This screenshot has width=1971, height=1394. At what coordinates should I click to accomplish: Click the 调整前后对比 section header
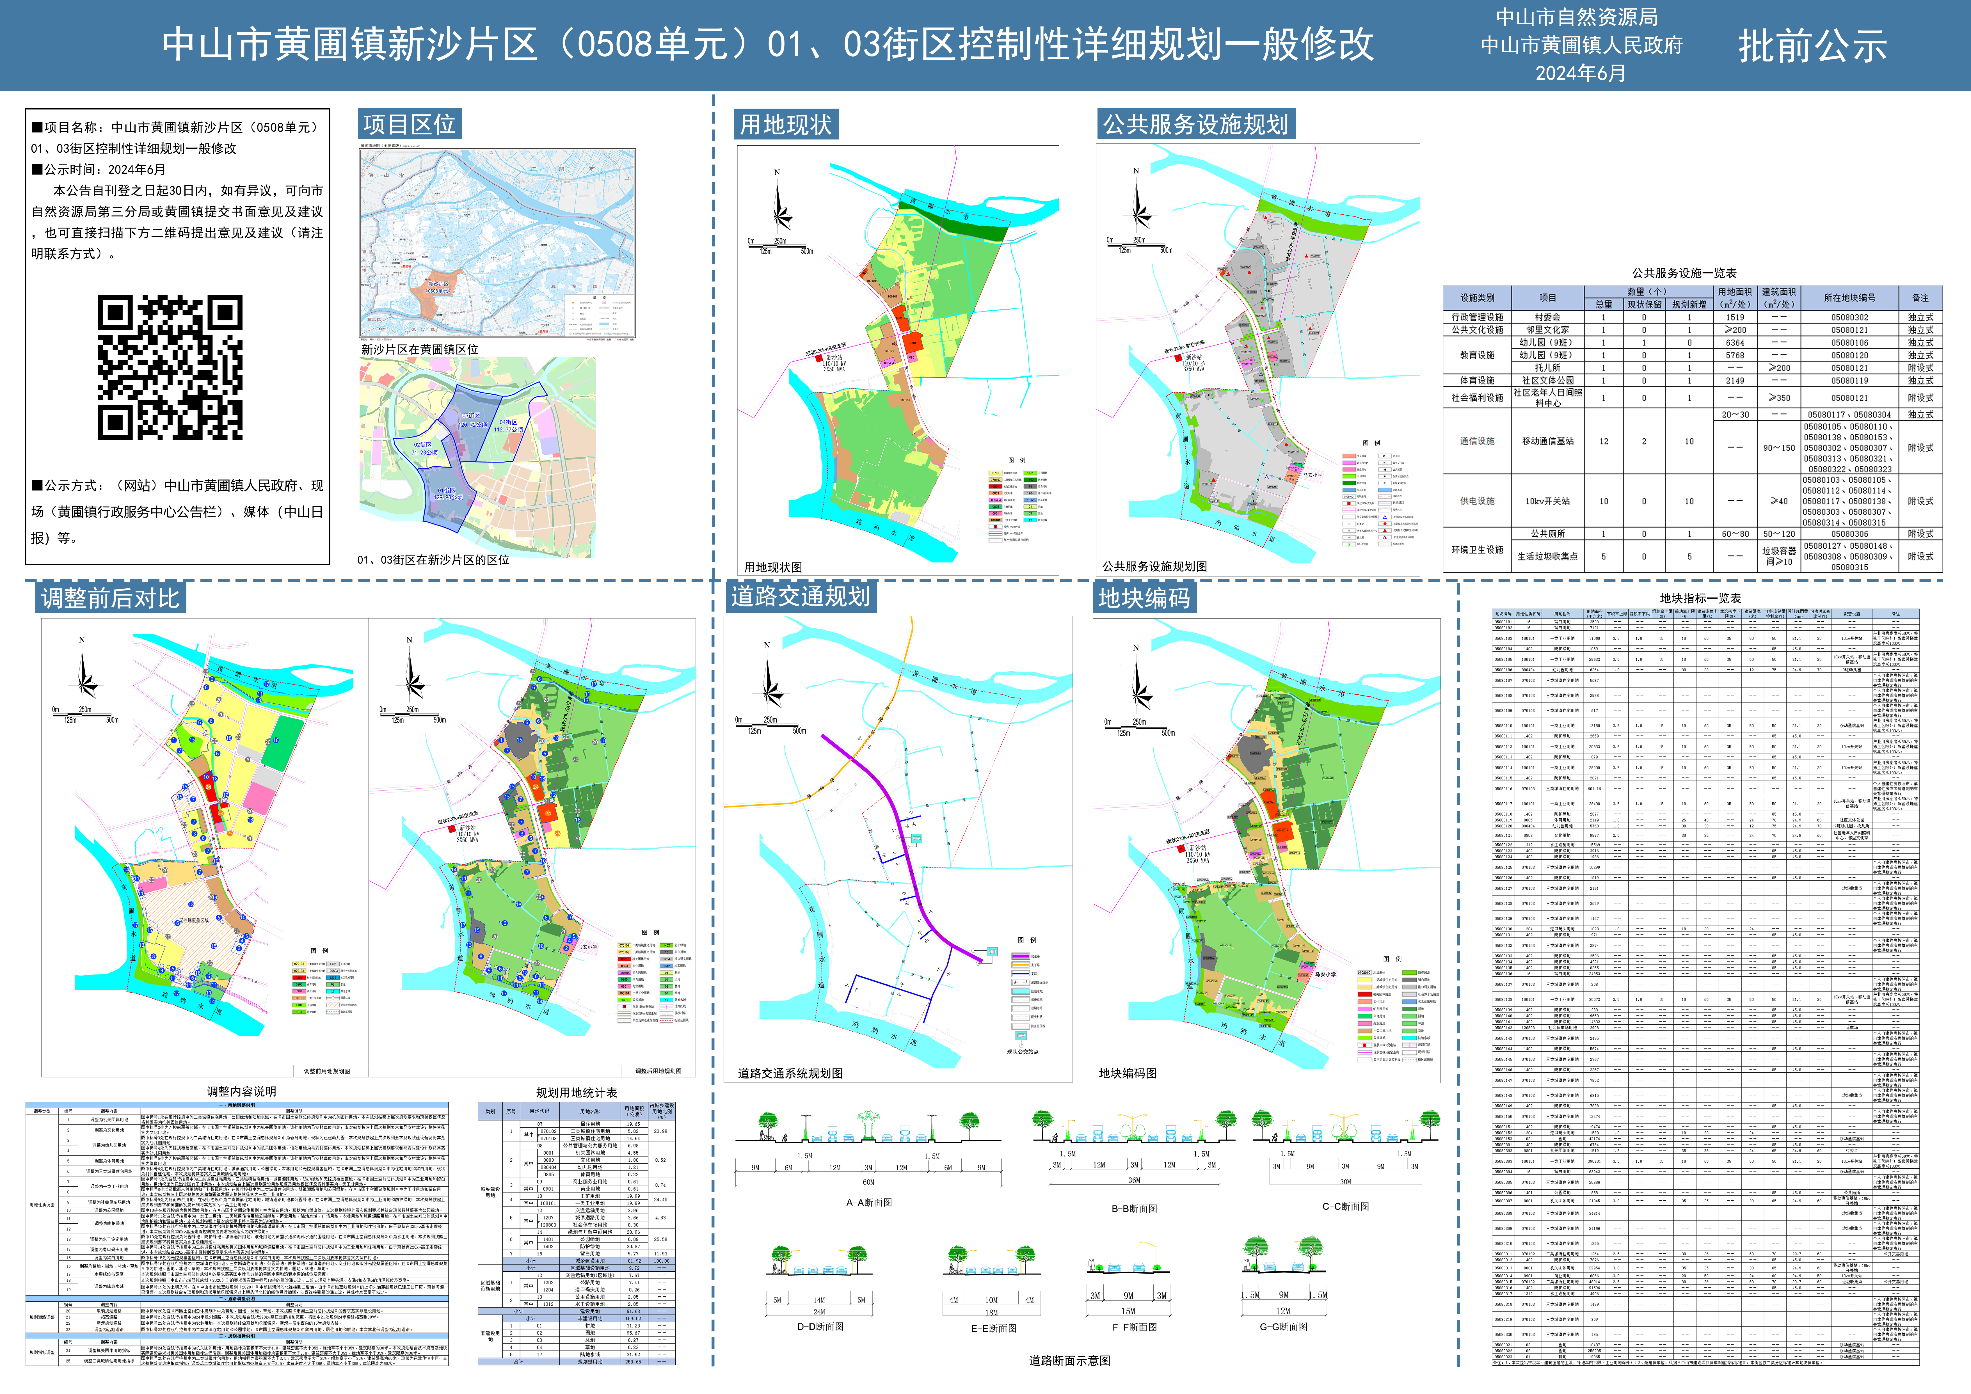click(x=111, y=598)
